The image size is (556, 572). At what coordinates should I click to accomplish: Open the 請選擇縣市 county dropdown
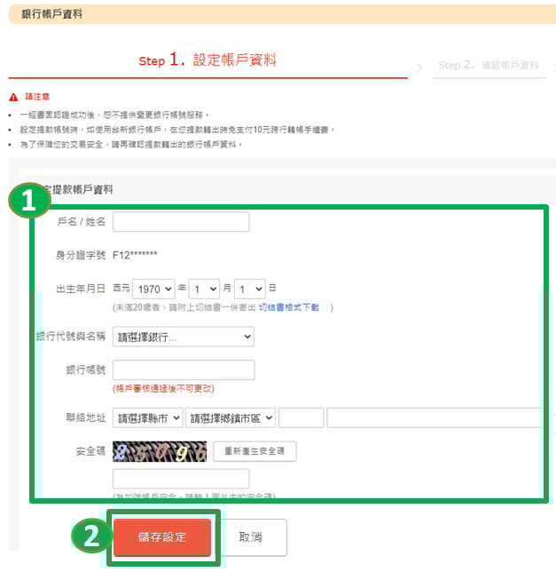(x=147, y=417)
